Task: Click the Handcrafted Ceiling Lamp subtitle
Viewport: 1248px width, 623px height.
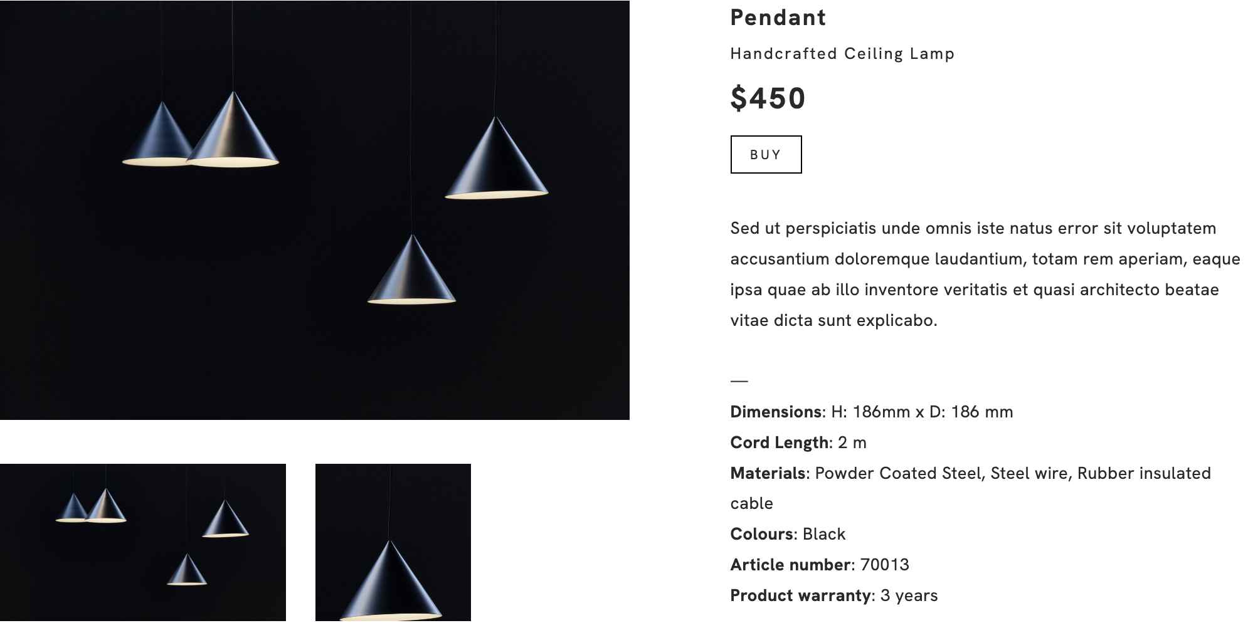Action: (x=842, y=54)
